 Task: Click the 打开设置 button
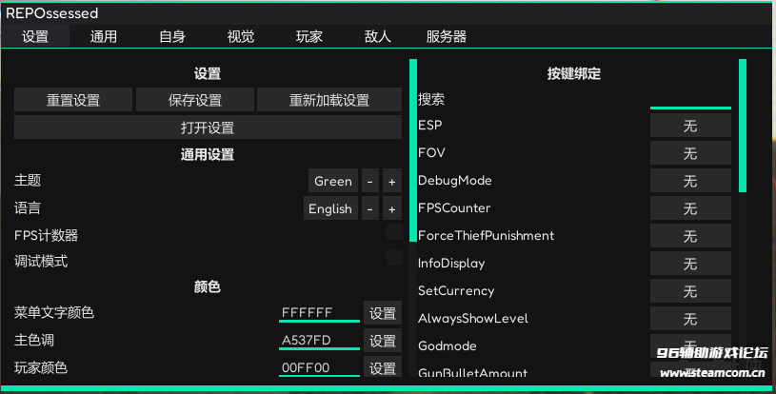[x=208, y=128]
